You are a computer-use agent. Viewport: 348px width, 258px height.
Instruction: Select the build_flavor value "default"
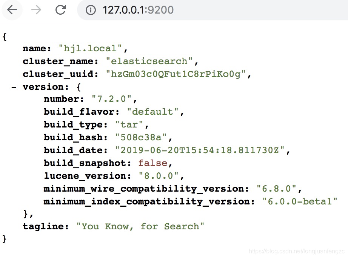click(153, 112)
